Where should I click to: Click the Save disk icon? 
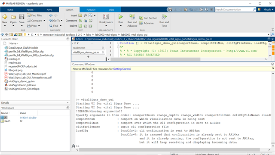(21, 17)
